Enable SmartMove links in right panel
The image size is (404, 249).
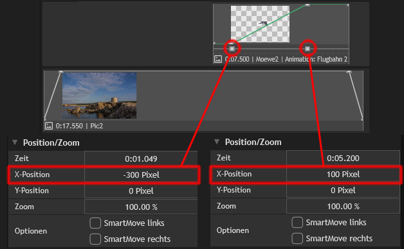[297, 222]
